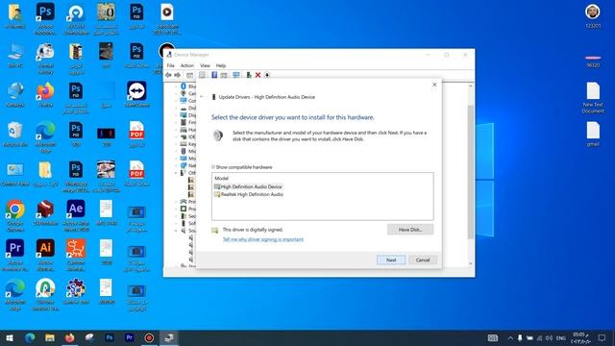Click the Next button
The image size is (615, 346).
(391, 259)
